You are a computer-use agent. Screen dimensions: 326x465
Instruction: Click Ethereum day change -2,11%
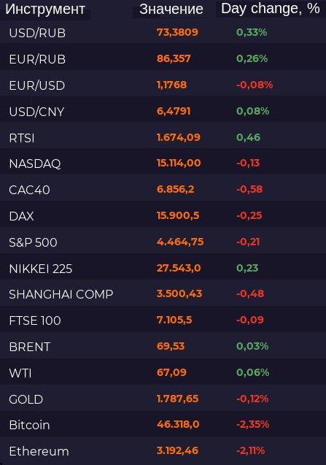[250, 451]
